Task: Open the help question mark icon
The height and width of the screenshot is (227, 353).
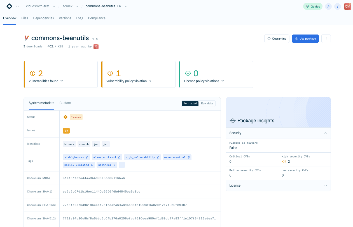Action: pos(338,6)
